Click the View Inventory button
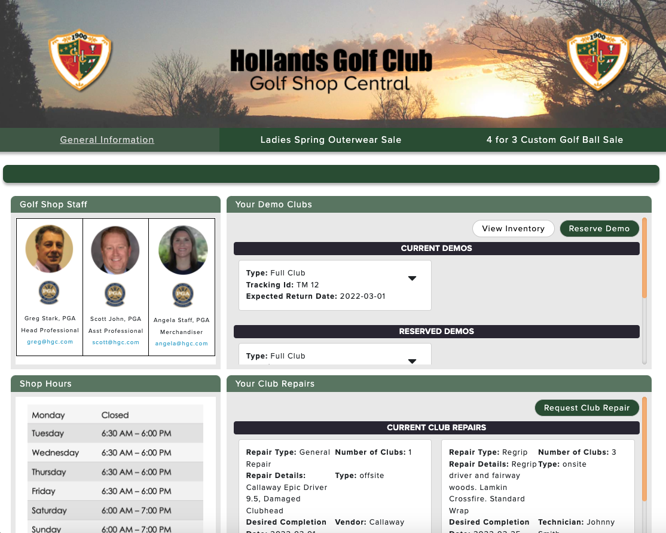This screenshot has width=666, height=533. (x=513, y=228)
